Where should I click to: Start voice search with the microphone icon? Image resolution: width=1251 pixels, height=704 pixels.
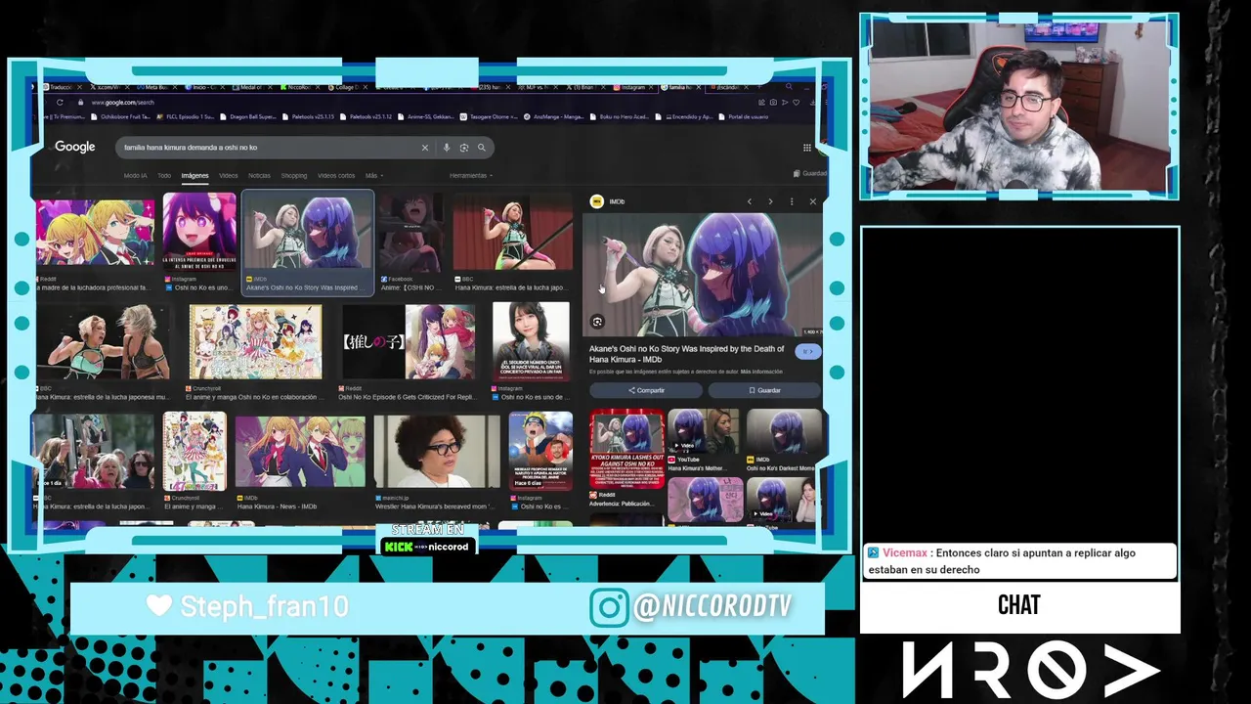[x=447, y=148]
